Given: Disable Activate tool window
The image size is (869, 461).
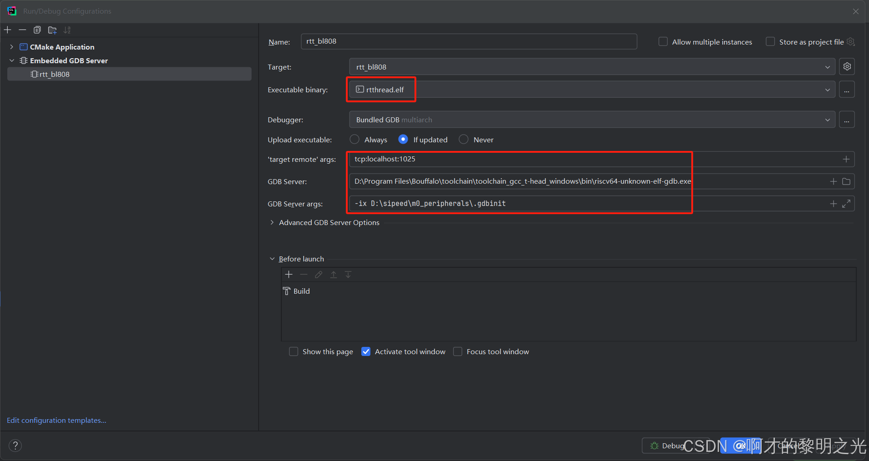Looking at the screenshot, I should (x=366, y=351).
